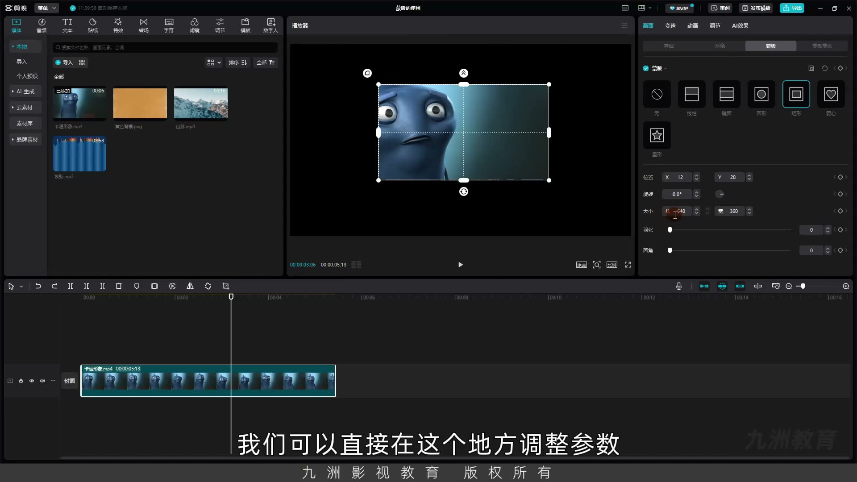Open the Stickers (贴纸) panel
The width and height of the screenshot is (857, 482).
coord(92,25)
